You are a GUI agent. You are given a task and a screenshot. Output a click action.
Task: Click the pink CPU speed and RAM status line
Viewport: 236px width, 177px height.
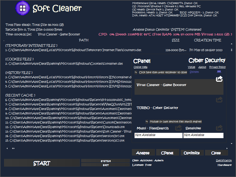click(x=165, y=34)
